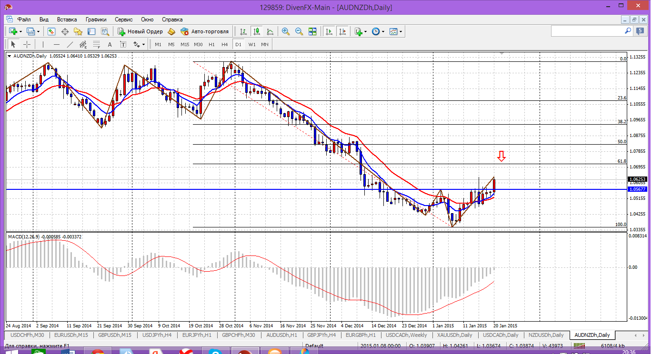Click the Zoom Out magnifier icon

(299, 31)
